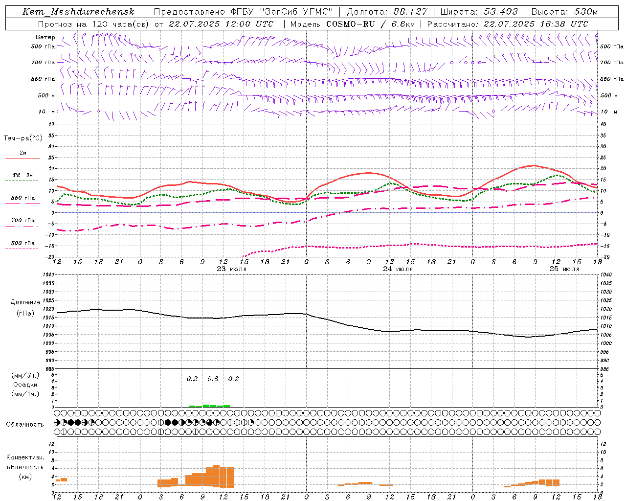Click the 'Тем-ра(°C)' temperature panel label
This screenshot has height=501, width=626.
(x=23, y=138)
